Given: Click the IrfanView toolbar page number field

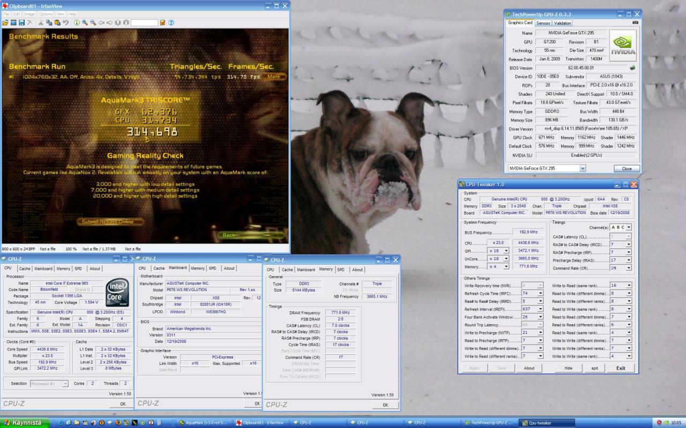Looking at the screenshot, I should pyautogui.click(x=145, y=22).
